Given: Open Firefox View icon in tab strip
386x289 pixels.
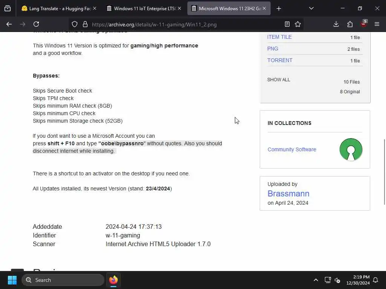Looking at the screenshot, I should pyautogui.click(x=8, y=8).
